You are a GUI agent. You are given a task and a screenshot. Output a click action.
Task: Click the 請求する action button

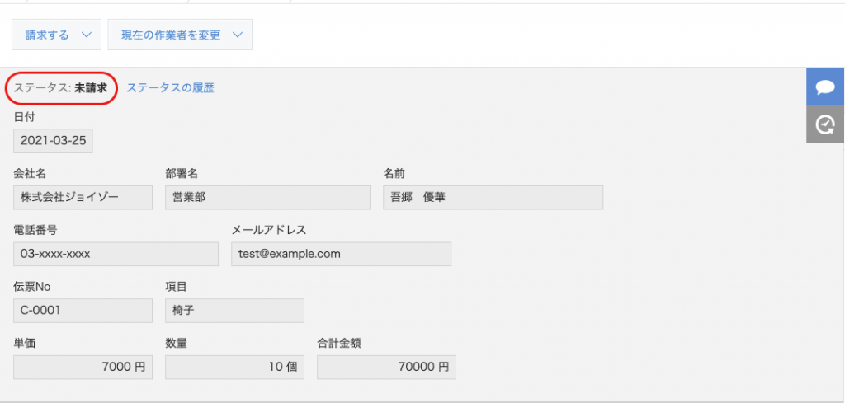click(57, 35)
